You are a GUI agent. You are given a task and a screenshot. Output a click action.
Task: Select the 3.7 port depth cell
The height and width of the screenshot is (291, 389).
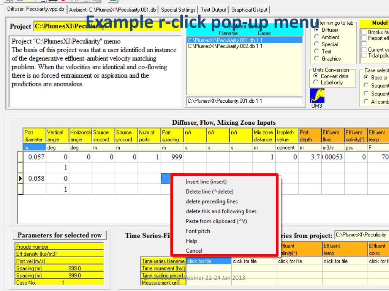click(310, 157)
